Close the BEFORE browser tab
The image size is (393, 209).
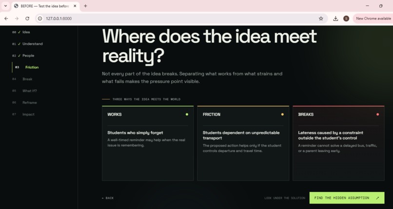(75, 6)
